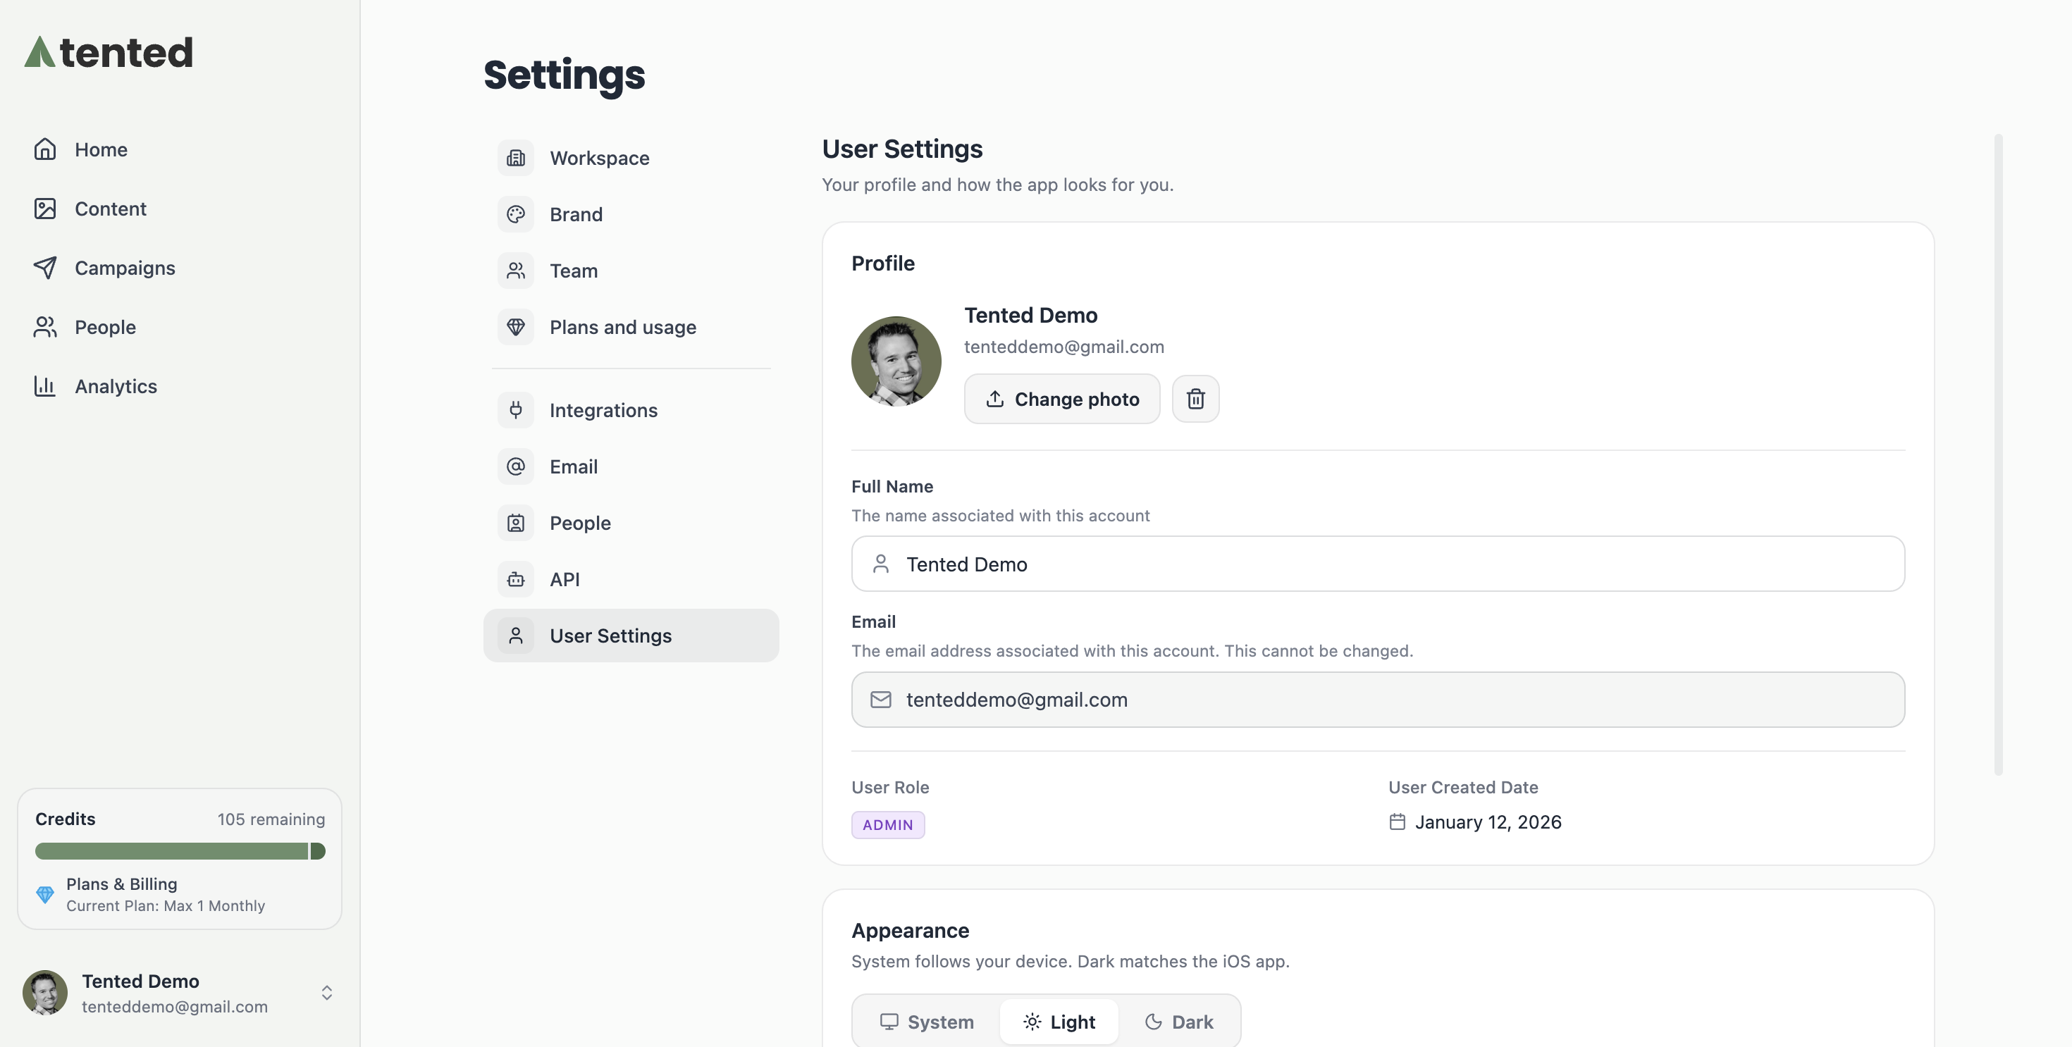Select Dark appearance mode
2072x1047 pixels.
[x=1178, y=1022]
